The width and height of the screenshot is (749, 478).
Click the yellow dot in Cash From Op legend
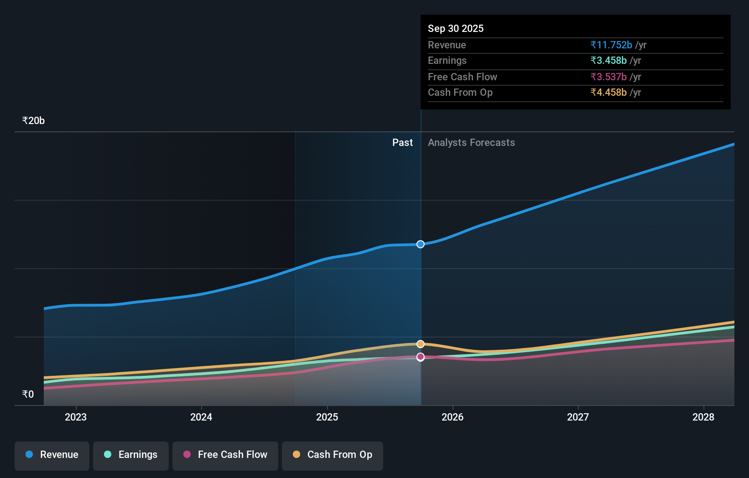coord(296,454)
